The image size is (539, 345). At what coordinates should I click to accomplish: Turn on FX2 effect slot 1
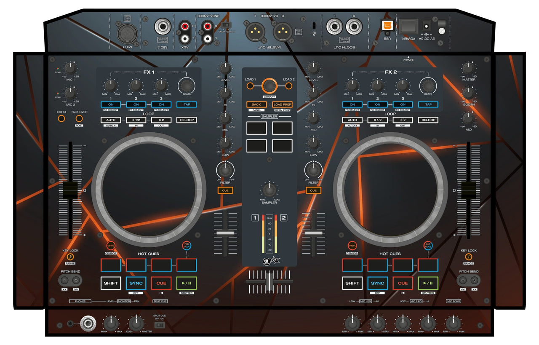[x=353, y=104]
